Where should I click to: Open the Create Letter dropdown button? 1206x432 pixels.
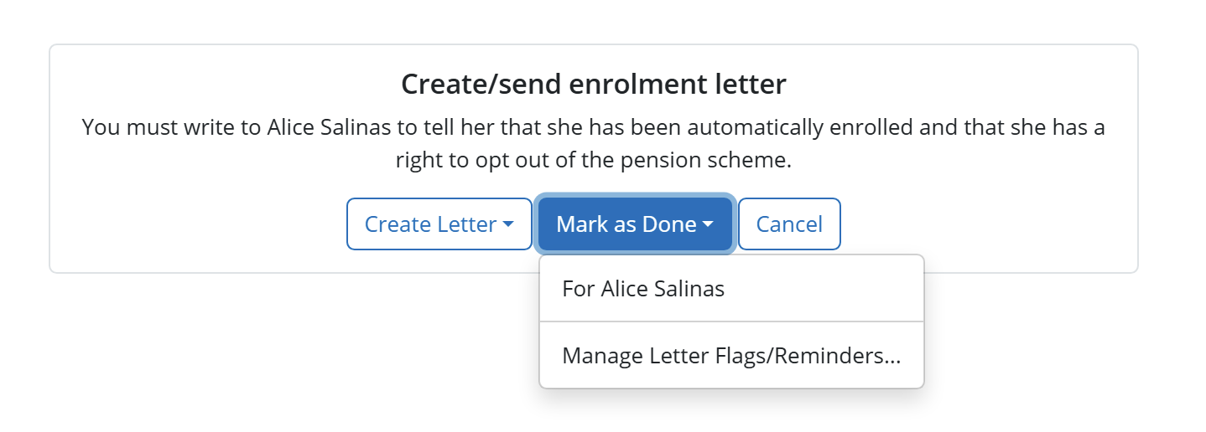click(439, 224)
